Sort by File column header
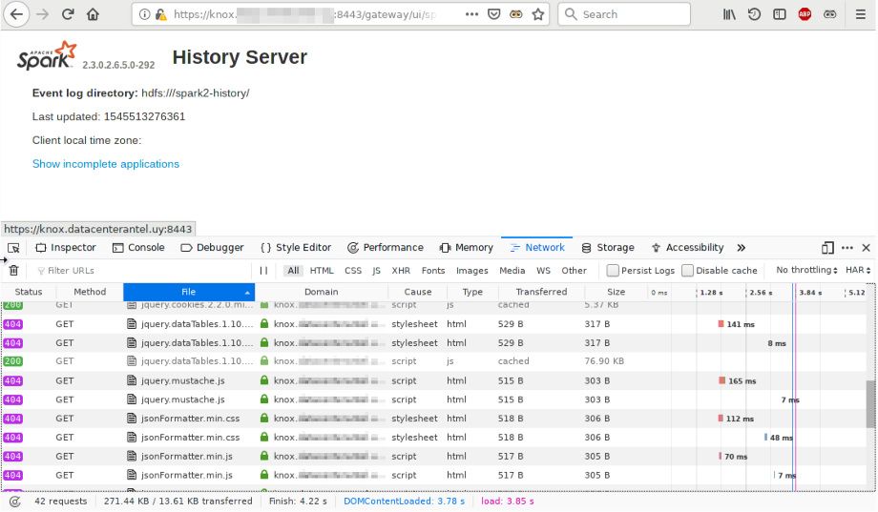The image size is (878, 512). pyautogui.click(x=189, y=292)
